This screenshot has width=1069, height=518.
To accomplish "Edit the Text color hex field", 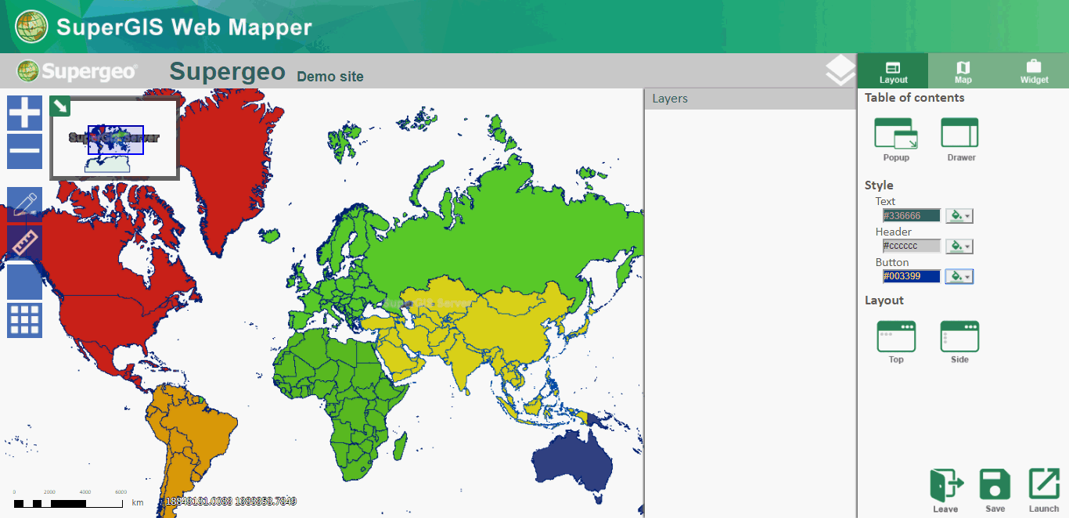I will (912, 216).
